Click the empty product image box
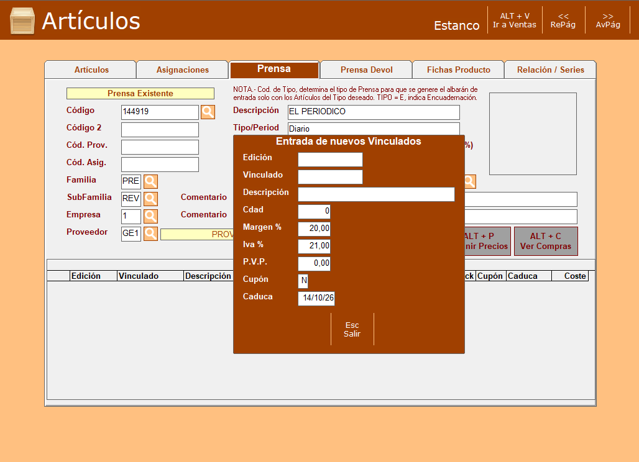 (x=533, y=134)
